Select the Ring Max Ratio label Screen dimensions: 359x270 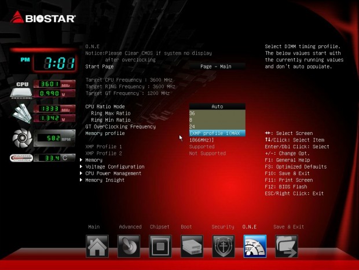tap(111, 113)
